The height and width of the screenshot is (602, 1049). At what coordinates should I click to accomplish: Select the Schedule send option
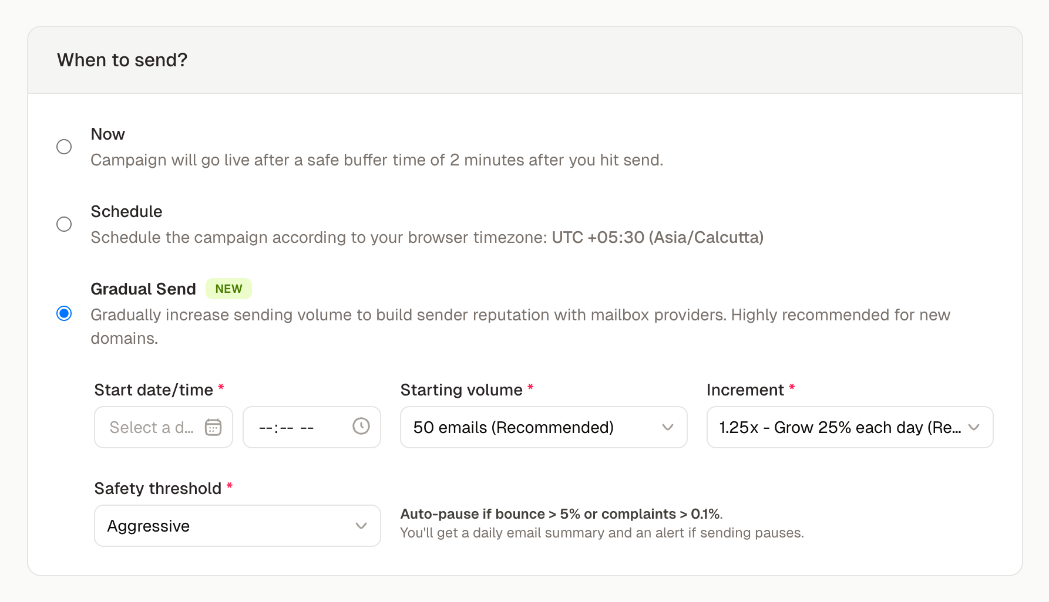click(64, 224)
